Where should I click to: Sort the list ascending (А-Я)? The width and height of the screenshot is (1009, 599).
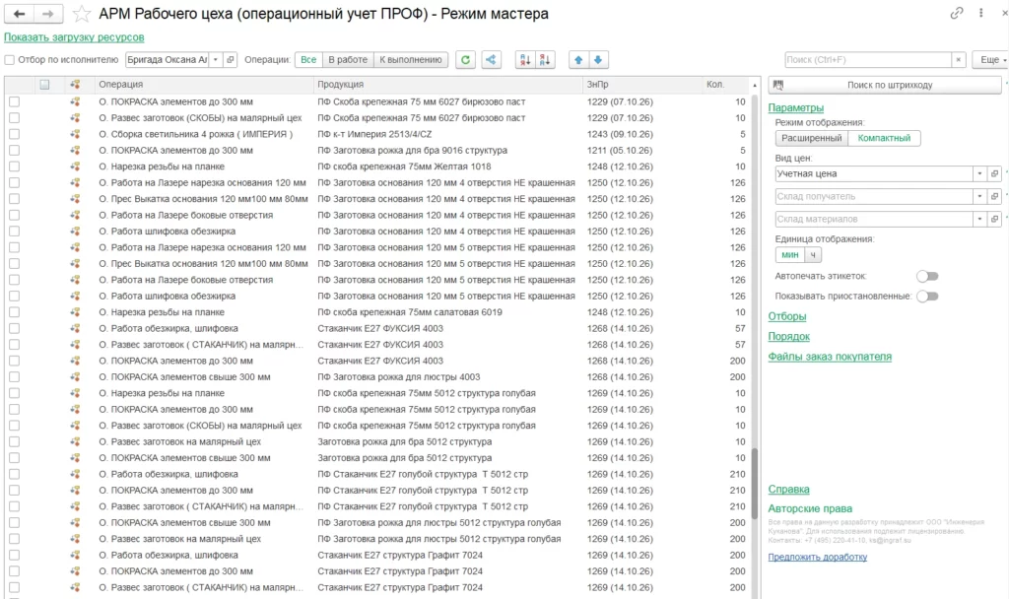point(525,60)
